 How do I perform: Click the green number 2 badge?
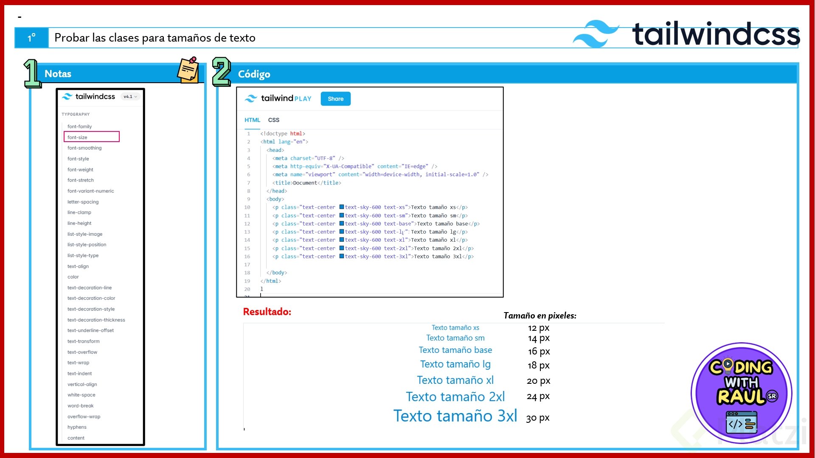221,72
